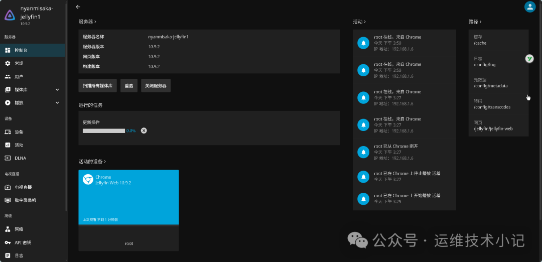The width and height of the screenshot is (542, 262).
Task: Open 网络 network settings page
Action: (x=33, y=229)
